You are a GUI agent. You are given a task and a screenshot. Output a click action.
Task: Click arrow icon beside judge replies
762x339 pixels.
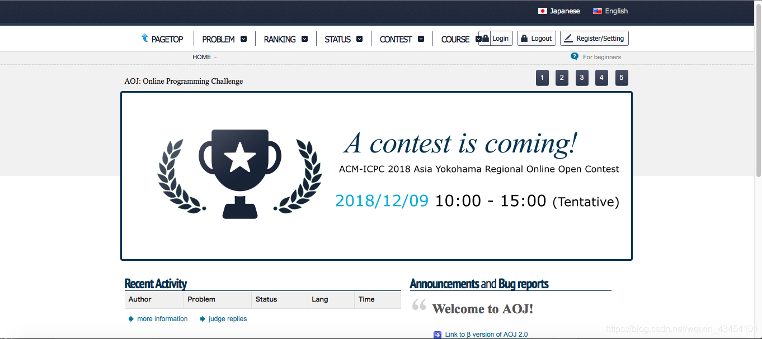[x=203, y=319]
